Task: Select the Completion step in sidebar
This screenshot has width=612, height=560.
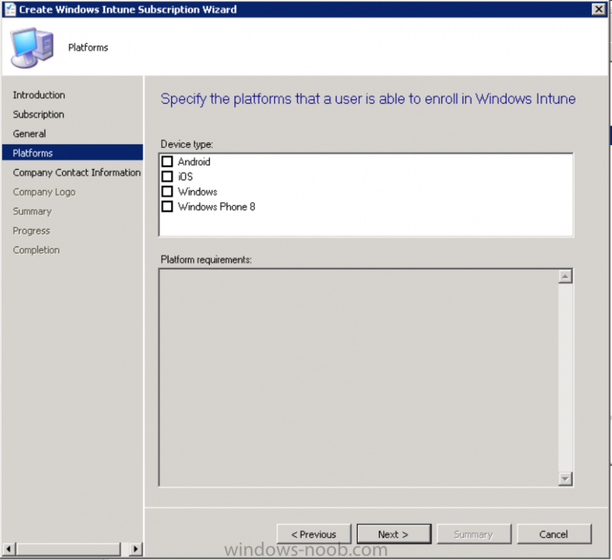Action: point(36,250)
